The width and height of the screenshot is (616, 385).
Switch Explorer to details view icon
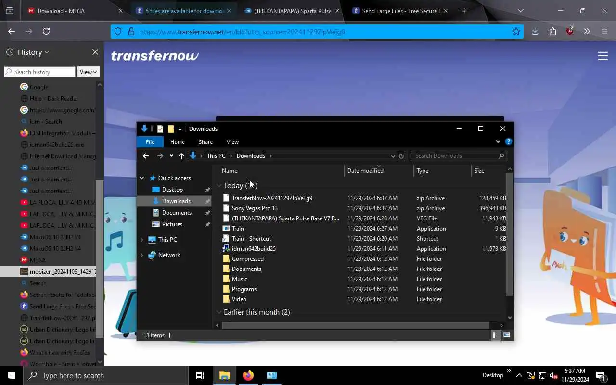coord(494,335)
